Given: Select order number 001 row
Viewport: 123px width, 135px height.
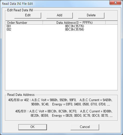Looking at the screenshot, I should [x=61, y=26].
